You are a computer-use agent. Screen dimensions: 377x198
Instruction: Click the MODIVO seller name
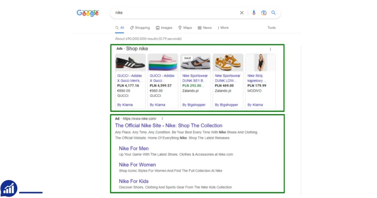(x=254, y=91)
